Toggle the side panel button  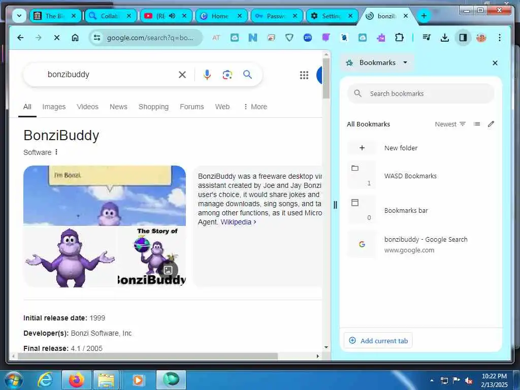(463, 38)
